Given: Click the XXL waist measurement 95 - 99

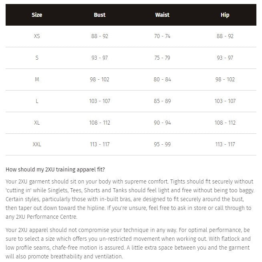Looking at the screenshot, I should click(x=162, y=144).
